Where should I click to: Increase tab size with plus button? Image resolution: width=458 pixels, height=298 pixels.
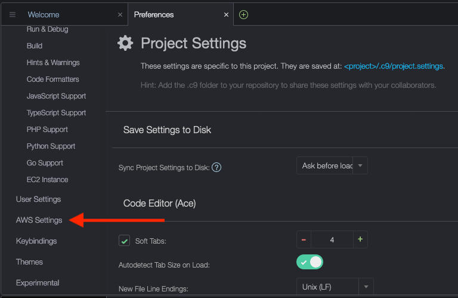pos(360,240)
